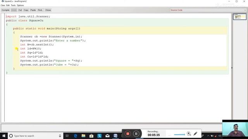
Task: Open File Explorer from the taskbar
Action: pyautogui.click(x=83, y=136)
